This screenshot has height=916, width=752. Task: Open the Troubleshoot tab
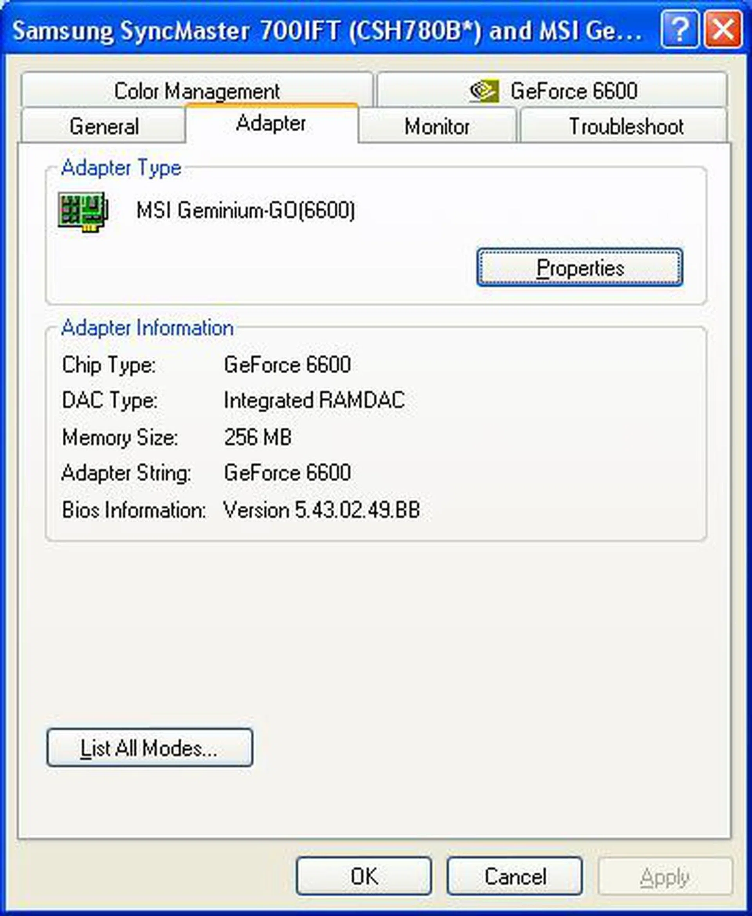(x=627, y=127)
